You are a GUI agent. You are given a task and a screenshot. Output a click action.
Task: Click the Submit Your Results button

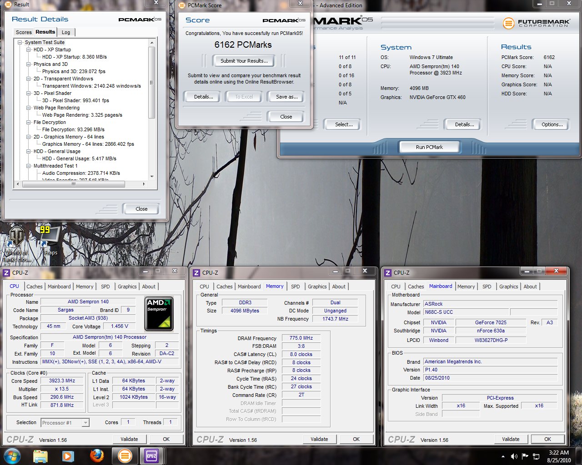tap(244, 61)
